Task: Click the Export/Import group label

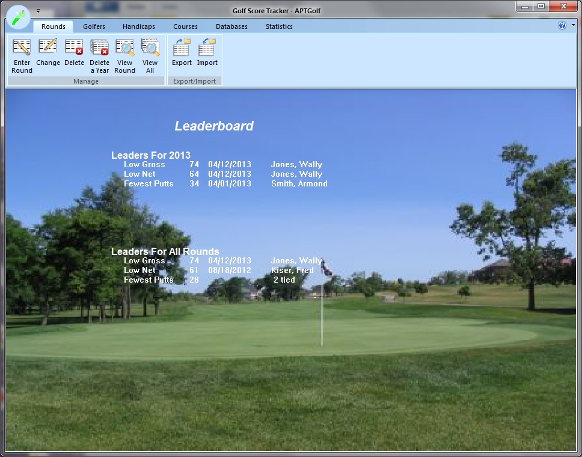Action: coord(194,81)
